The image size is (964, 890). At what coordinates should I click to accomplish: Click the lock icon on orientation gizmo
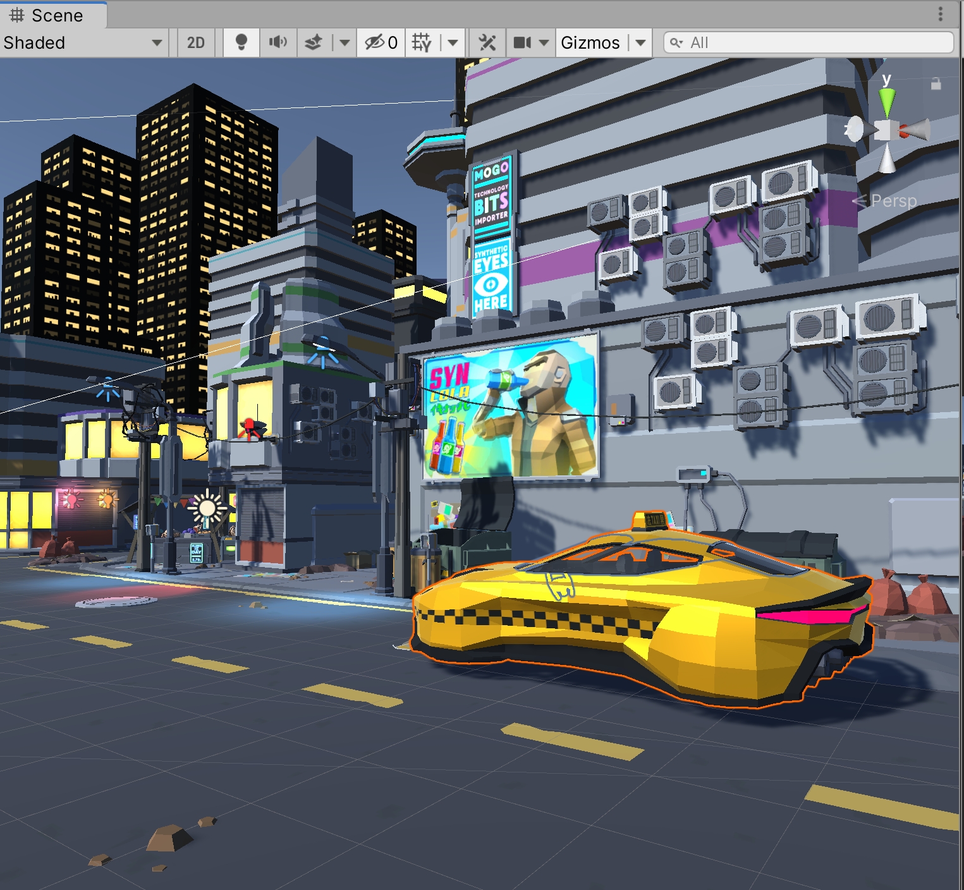click(936, 84)
